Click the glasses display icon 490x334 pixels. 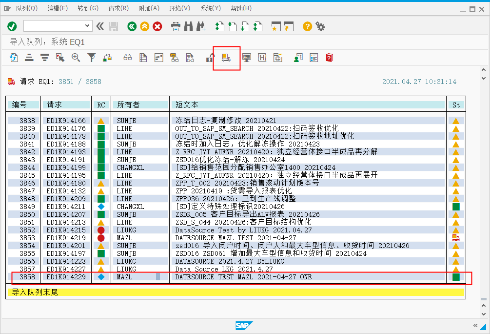[x=127, y=58]
